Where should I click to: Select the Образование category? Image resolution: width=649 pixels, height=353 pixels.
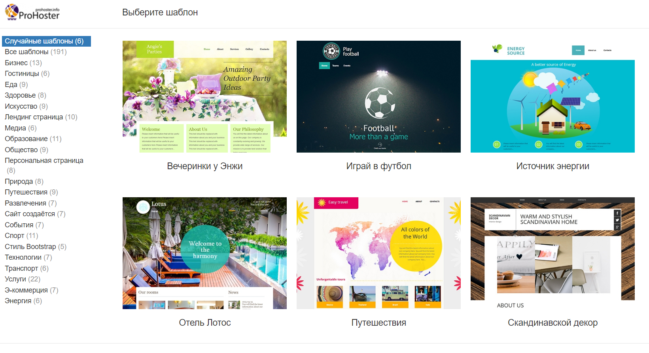pos(33,139)
